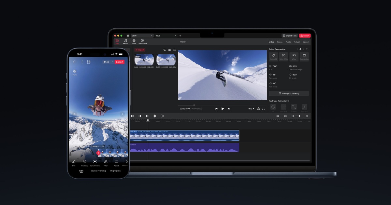This screenshot has height=205, width=391.
Task: Tap the Gyro Preview icon on the phone
Action: point(95,162)
